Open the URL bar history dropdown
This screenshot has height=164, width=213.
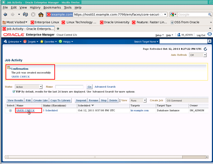(165, 15)
